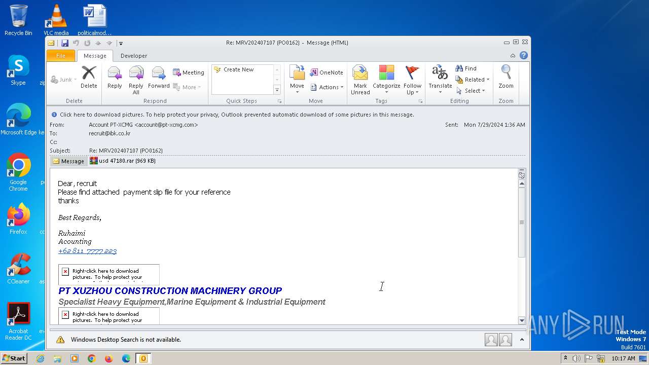Mark the message as Unread
Viewport: 649px width, 365px height.
click(360, 80)
